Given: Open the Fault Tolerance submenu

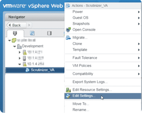Looking at the screenshot, I should pos(103,58).
